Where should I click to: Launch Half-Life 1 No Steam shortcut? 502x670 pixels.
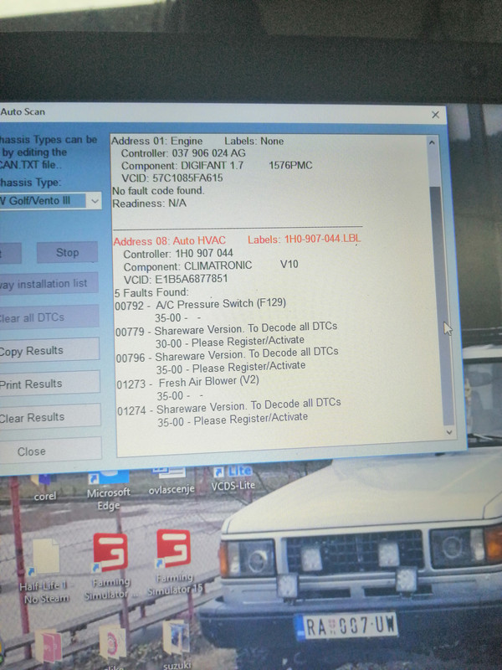click(46, 570)
